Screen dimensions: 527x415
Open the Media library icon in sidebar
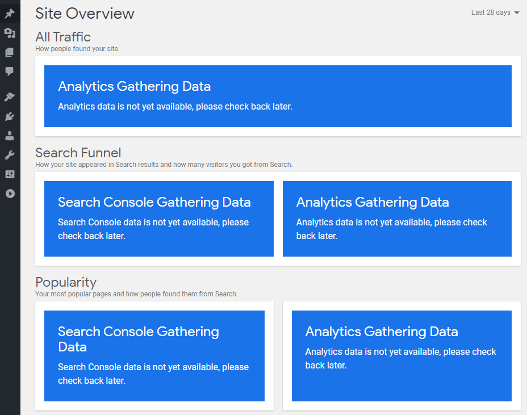9,32
